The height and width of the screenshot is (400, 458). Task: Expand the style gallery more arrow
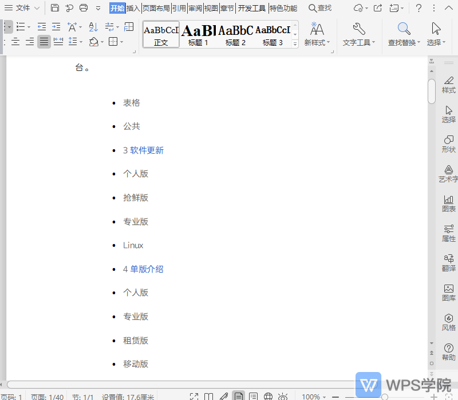[x=295, y=43]
